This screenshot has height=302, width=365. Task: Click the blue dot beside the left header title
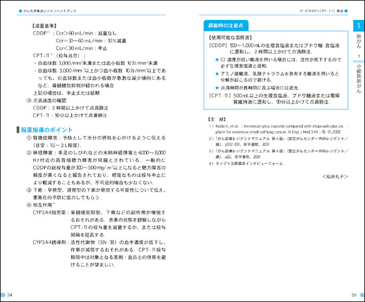[19, 11]
